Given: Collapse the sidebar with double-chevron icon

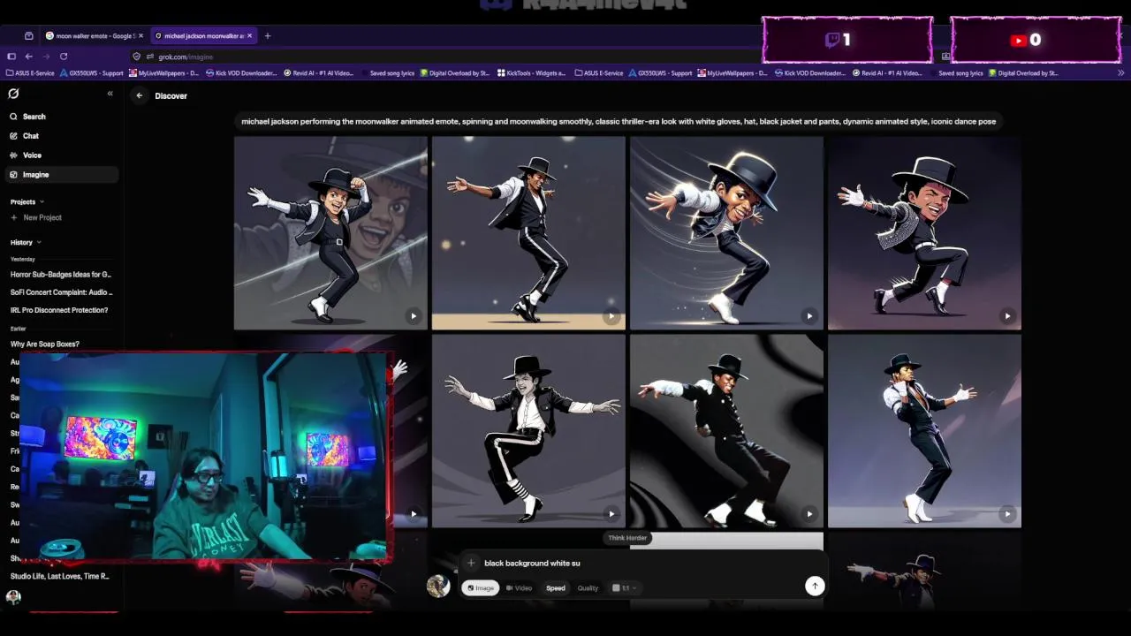Looking at the screenshot, I should 110,94.
